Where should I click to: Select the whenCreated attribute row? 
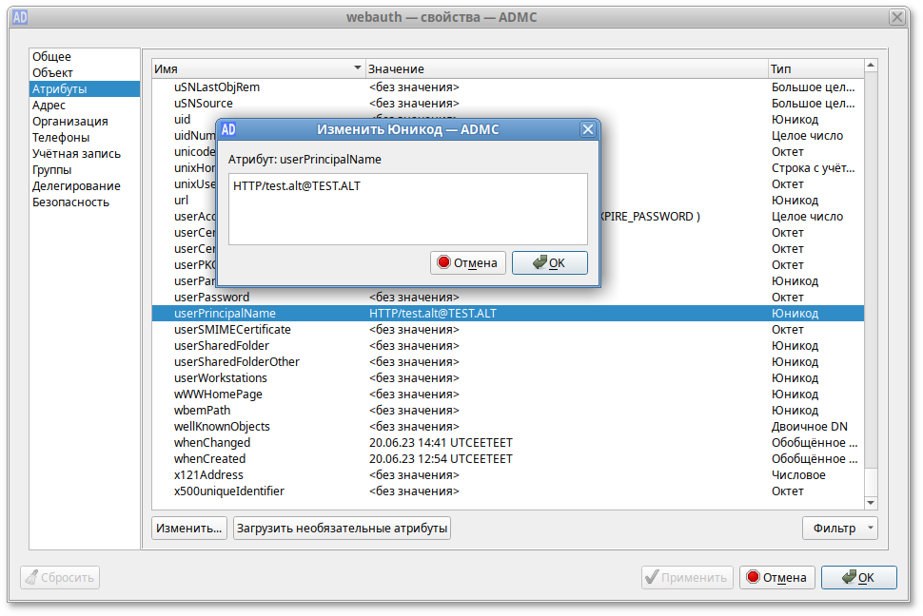tap(209, 459)
